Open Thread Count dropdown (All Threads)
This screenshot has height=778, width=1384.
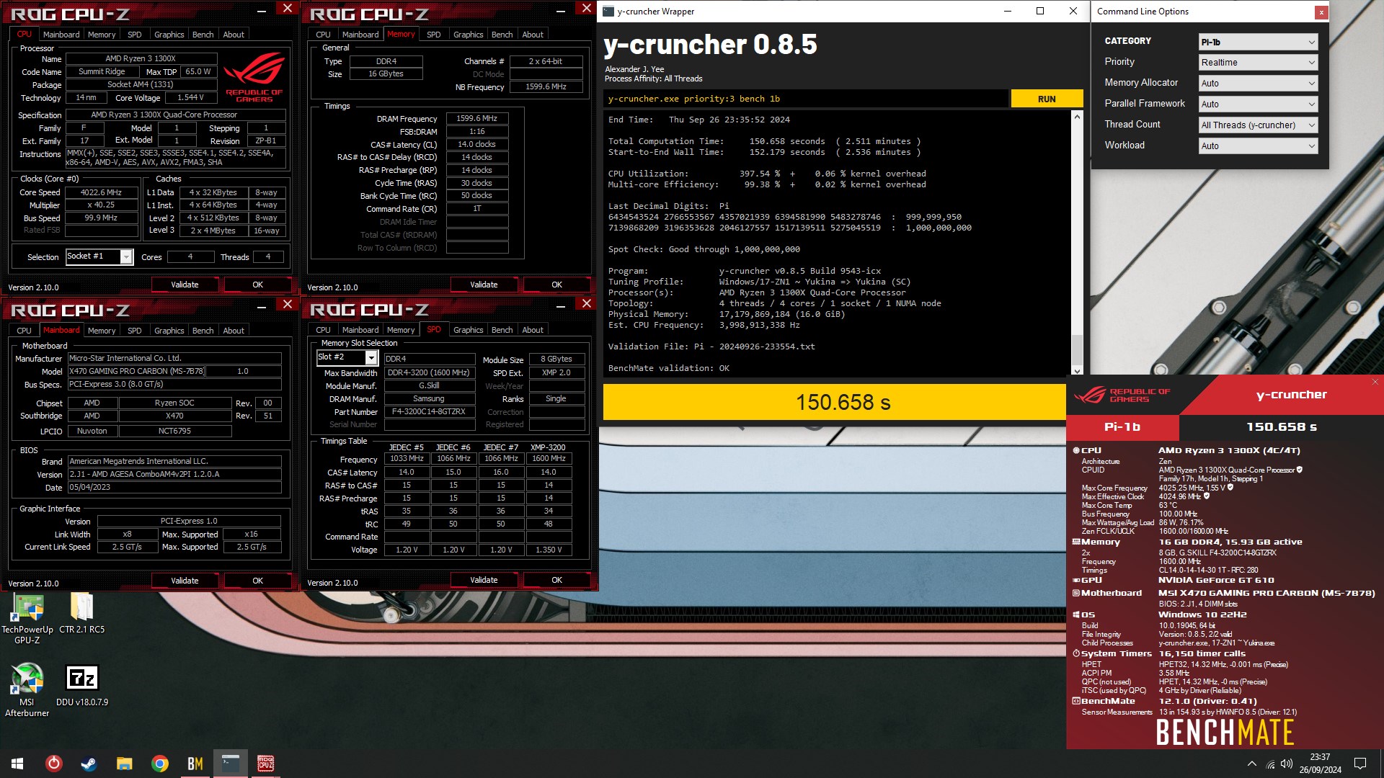pyautogui.click(x=1258, y=125)
